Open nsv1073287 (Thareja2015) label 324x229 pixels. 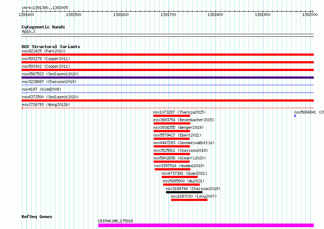[x=179, y=112]
